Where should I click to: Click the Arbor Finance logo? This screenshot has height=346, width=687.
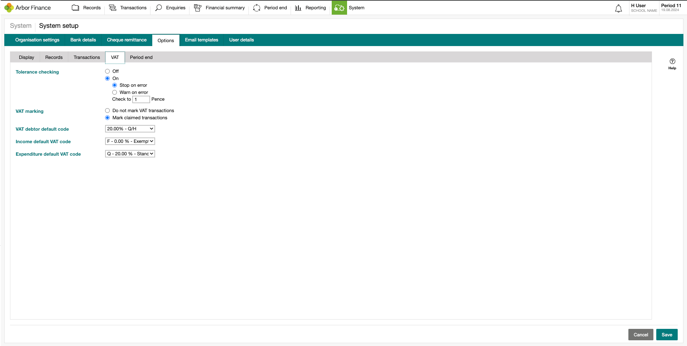point(28,7)
